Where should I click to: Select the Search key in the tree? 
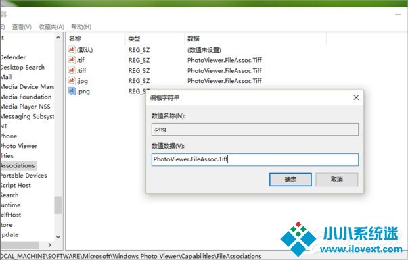tap(9, 195)
